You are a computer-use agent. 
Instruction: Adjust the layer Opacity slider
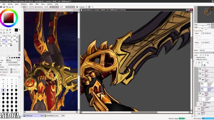point(207,53)
